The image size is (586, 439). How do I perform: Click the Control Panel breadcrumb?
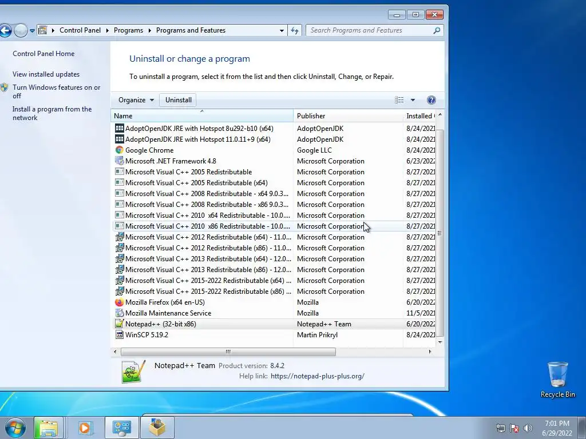coord(80,30)
